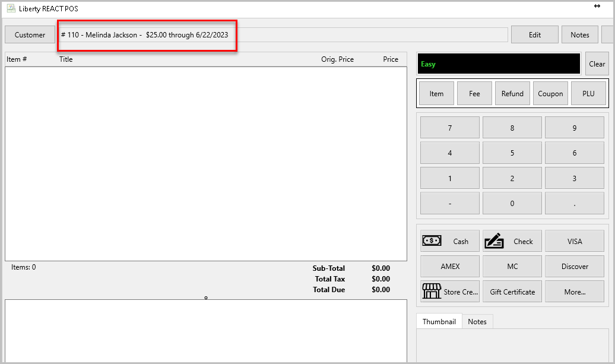
Task: Click the storefront Store Credit icon
Action: click(432, 291)
